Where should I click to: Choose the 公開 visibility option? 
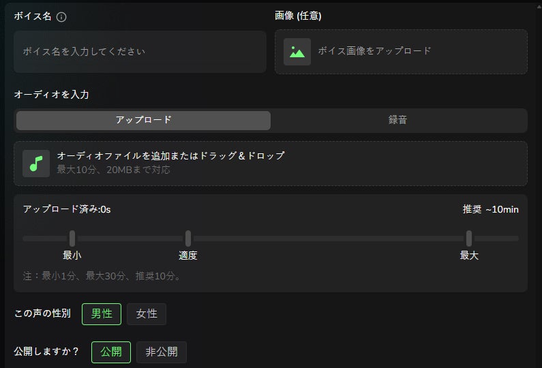click(x=111, y=352)
